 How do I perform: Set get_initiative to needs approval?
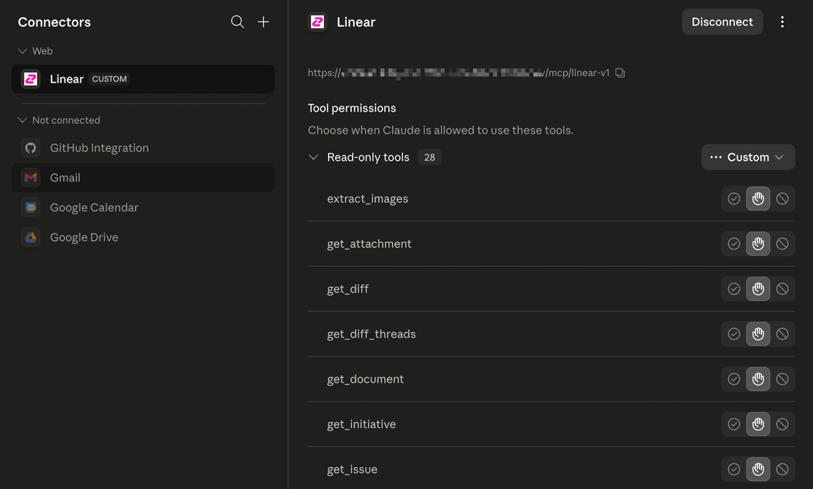(x=758, y=424)
